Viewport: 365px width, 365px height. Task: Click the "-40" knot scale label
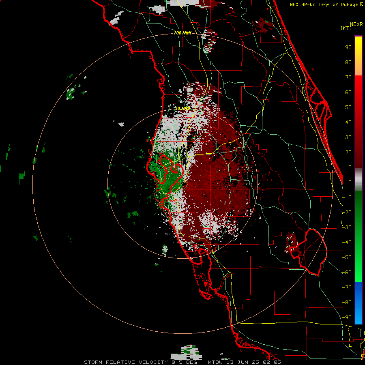[x=347, y=243]
